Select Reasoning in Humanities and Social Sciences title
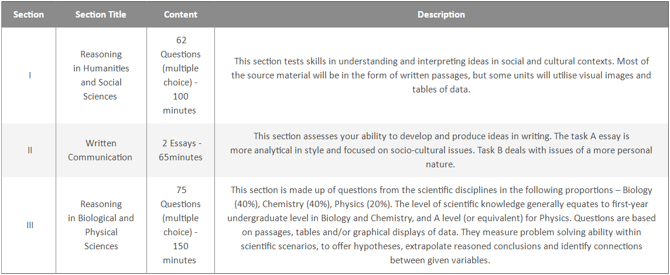670x275 pixels. 101,75
